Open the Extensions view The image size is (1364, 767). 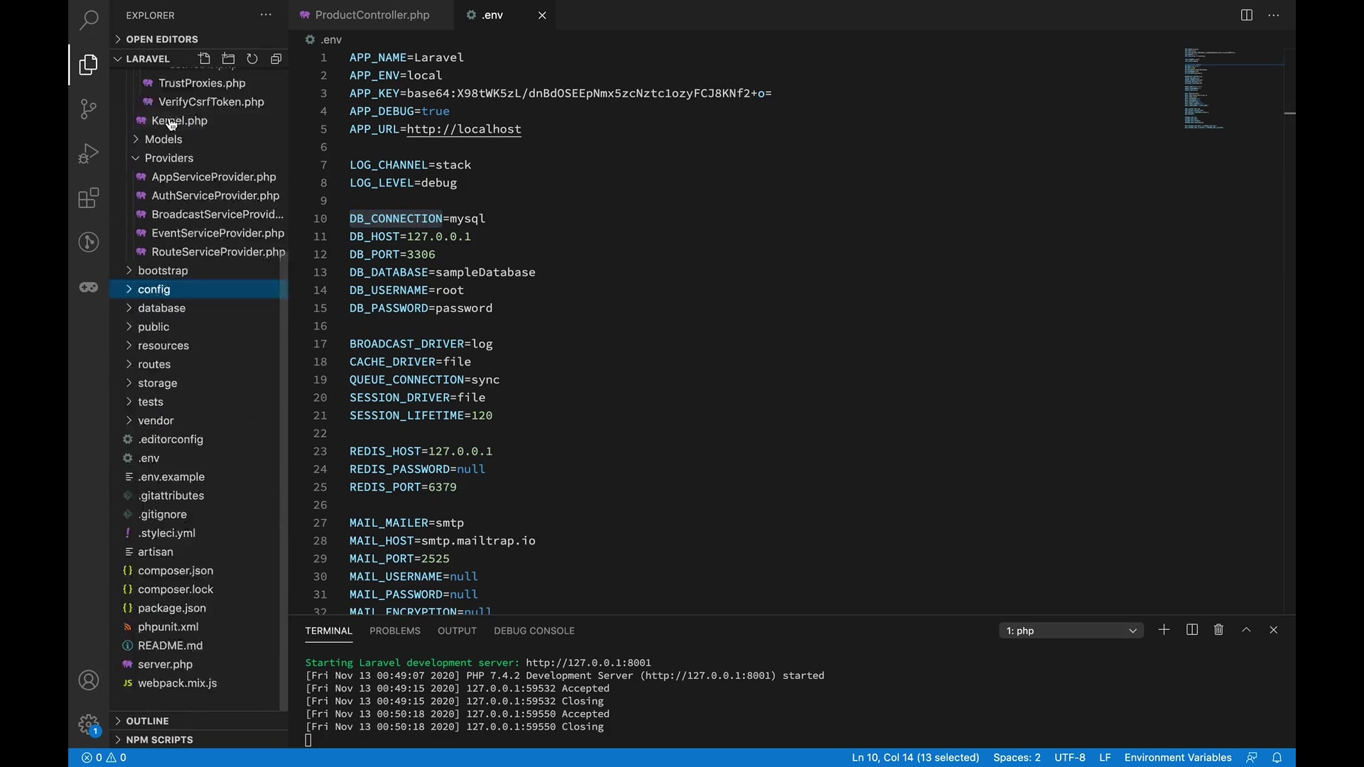88,198
